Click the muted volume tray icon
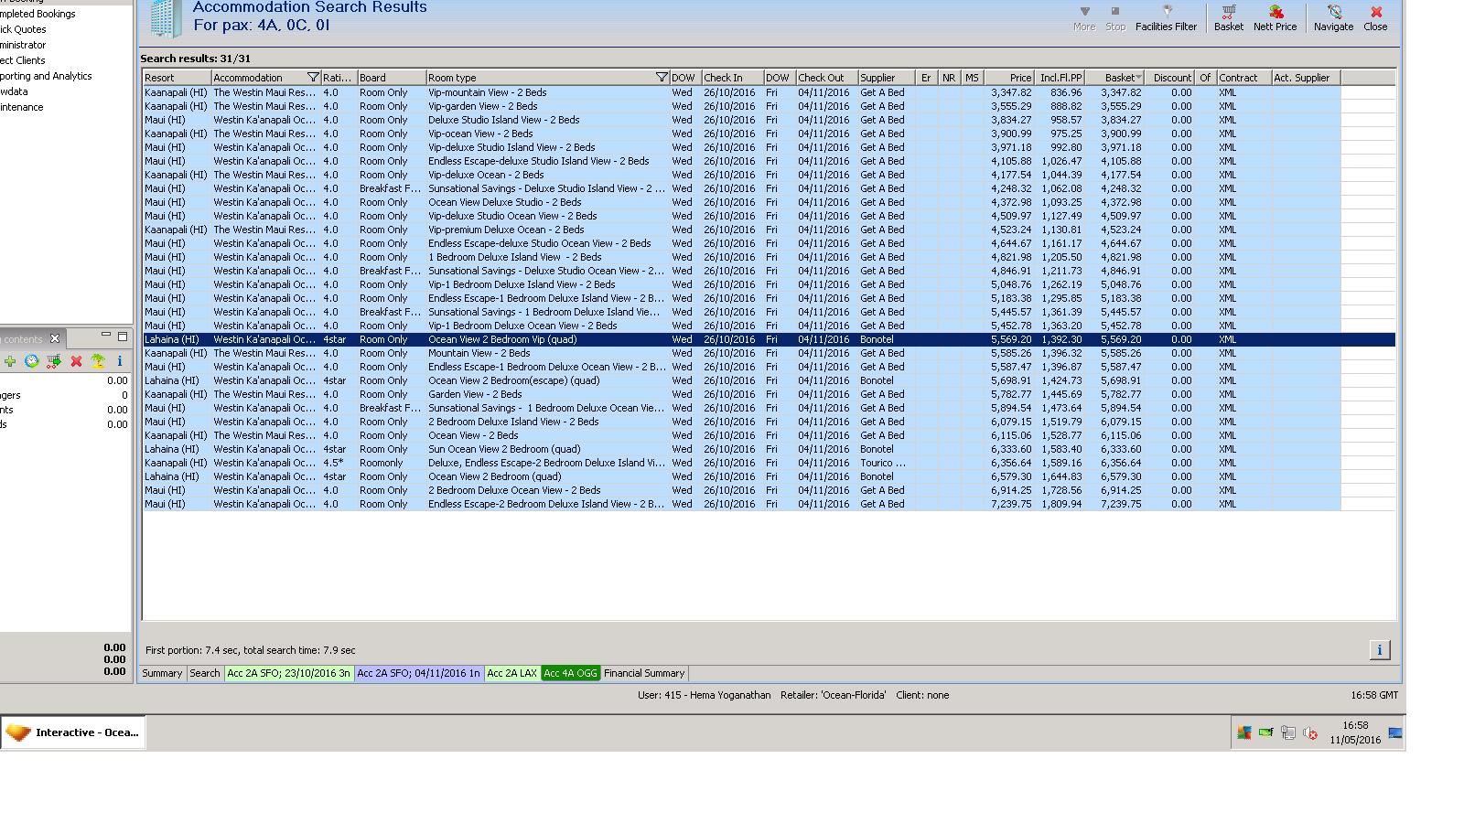The width and height of the screenshot is (1464, 823). coord(1310,732)
